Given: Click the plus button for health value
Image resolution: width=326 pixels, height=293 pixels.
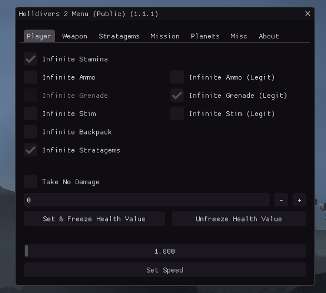Looking at the screenshot, I should [x=299, y=200].
